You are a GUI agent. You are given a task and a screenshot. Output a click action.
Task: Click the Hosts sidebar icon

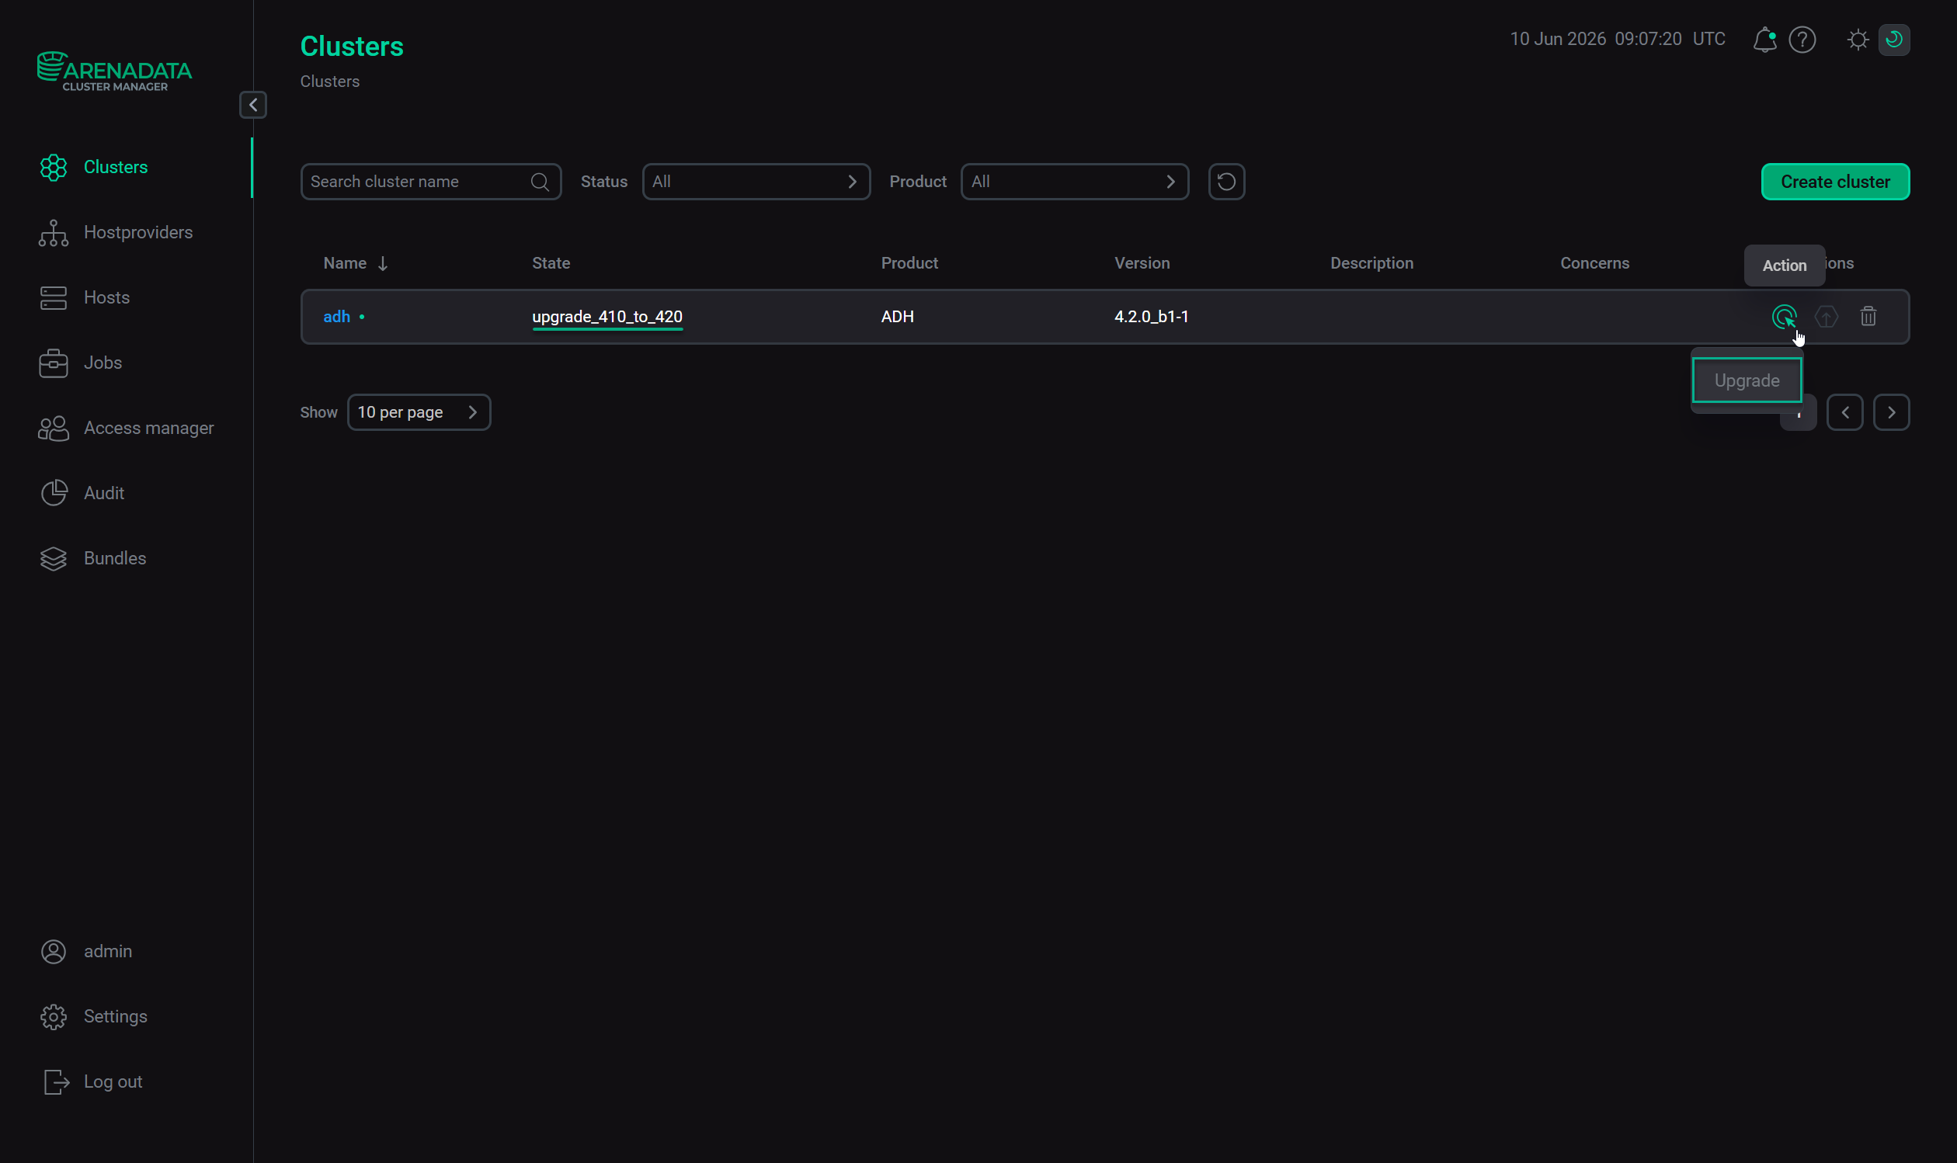point(54,298)
